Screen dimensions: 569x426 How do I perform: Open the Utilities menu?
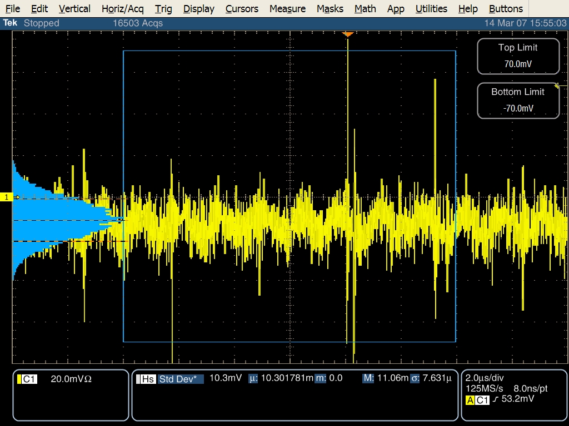(431, 9)
